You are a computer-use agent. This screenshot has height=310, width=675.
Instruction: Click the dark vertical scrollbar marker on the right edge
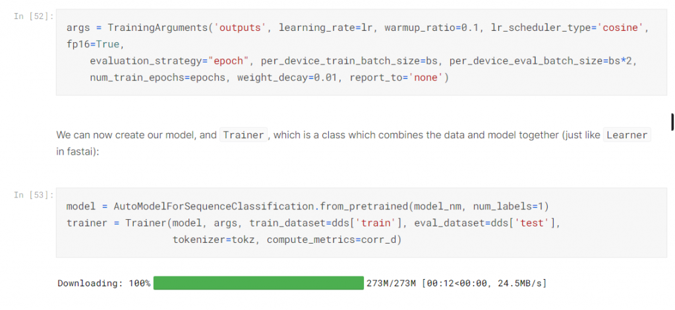[672, 121]
